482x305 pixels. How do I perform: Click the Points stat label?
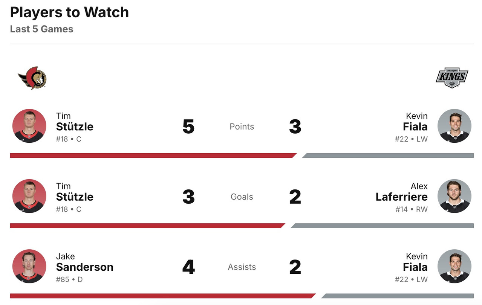coord(242,127)
